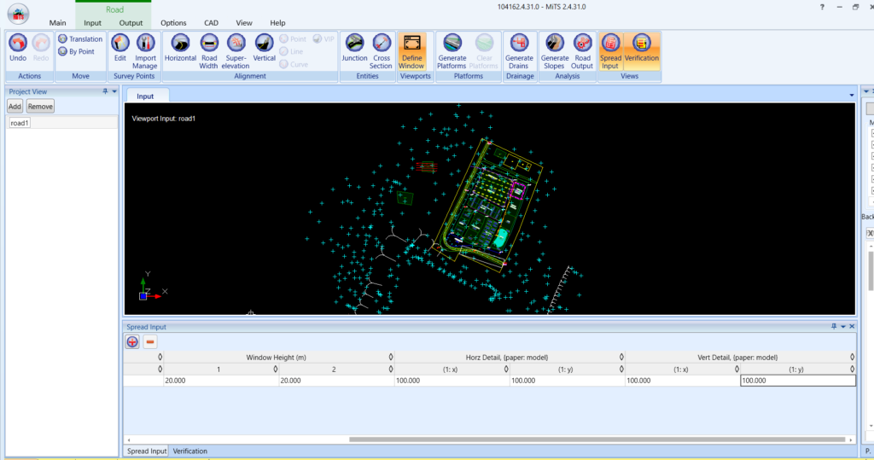Open Road Width tool
The image size is (874, 460).
point(209,51)
